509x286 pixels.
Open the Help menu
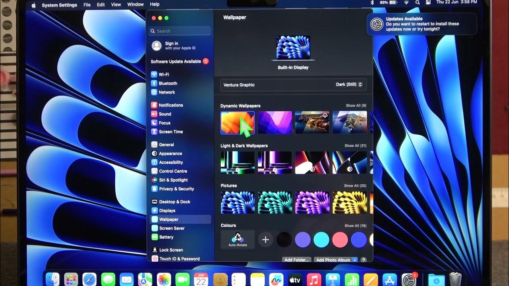coord(155,4)
